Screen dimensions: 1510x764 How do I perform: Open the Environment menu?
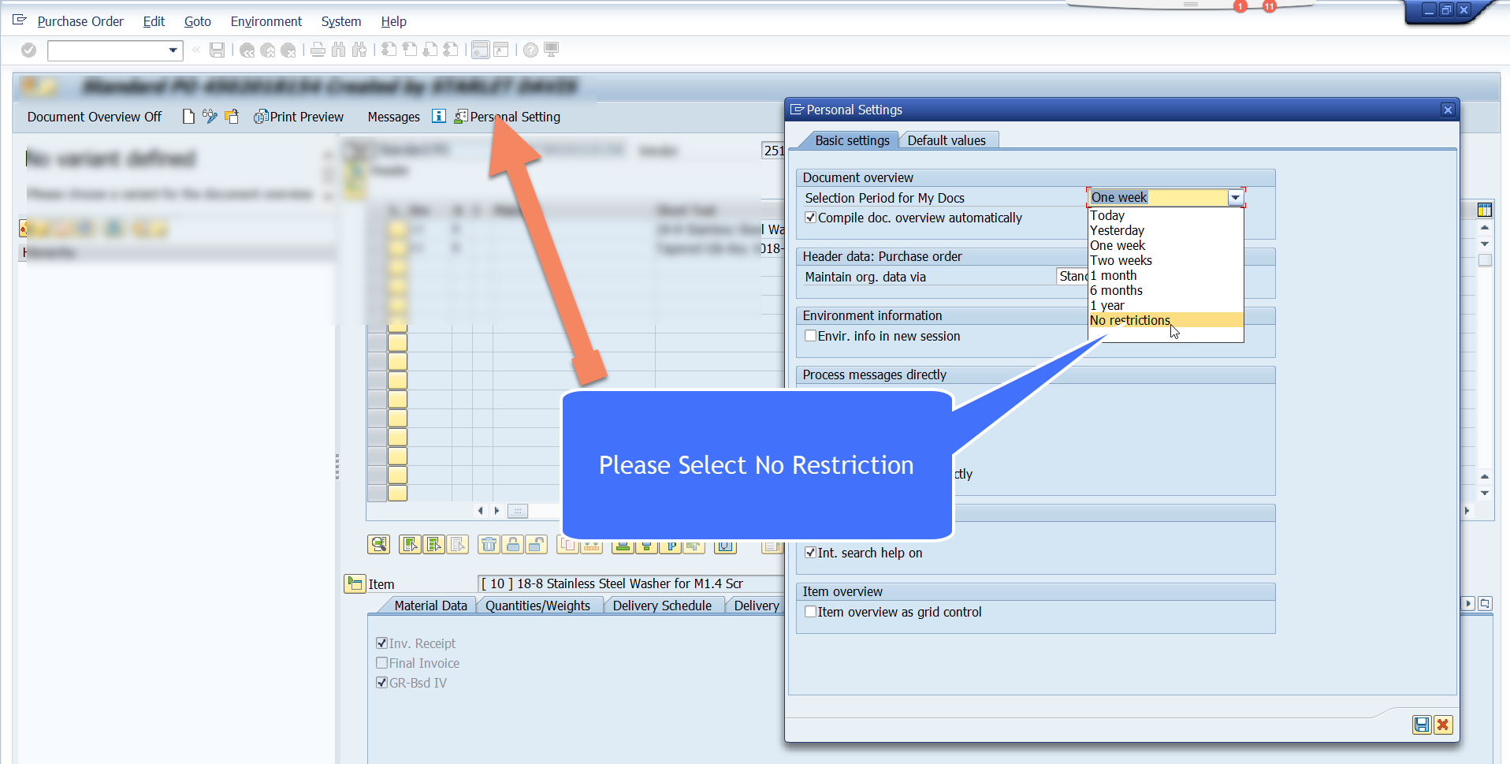pos(266,21)
